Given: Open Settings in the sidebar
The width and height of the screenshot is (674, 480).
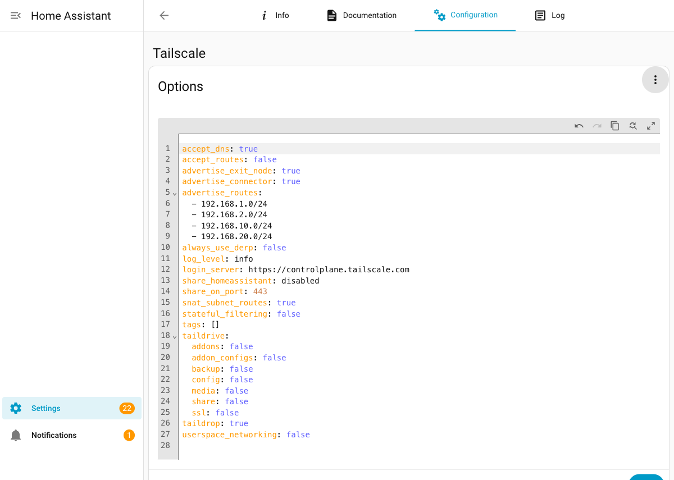Looking at the screenshot, I should click(x=72, y=408).
